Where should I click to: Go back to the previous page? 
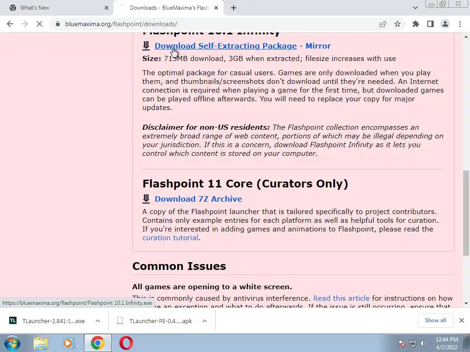tap(10, 24)
